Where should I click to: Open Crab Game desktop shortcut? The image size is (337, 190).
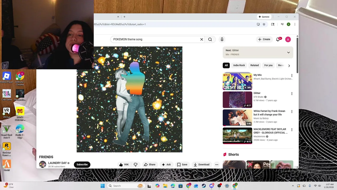pos(7,95)
